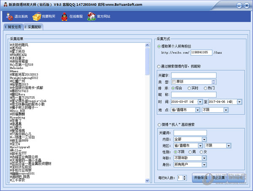Click app icon in title bar

pyautogui.click(x=5, y=5)
